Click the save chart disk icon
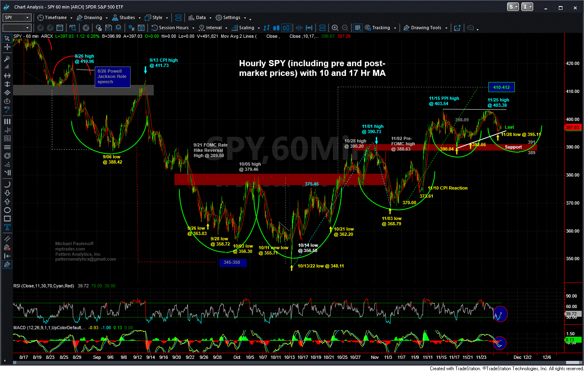This screenshot has height=371, width=584. pos(108,28)
